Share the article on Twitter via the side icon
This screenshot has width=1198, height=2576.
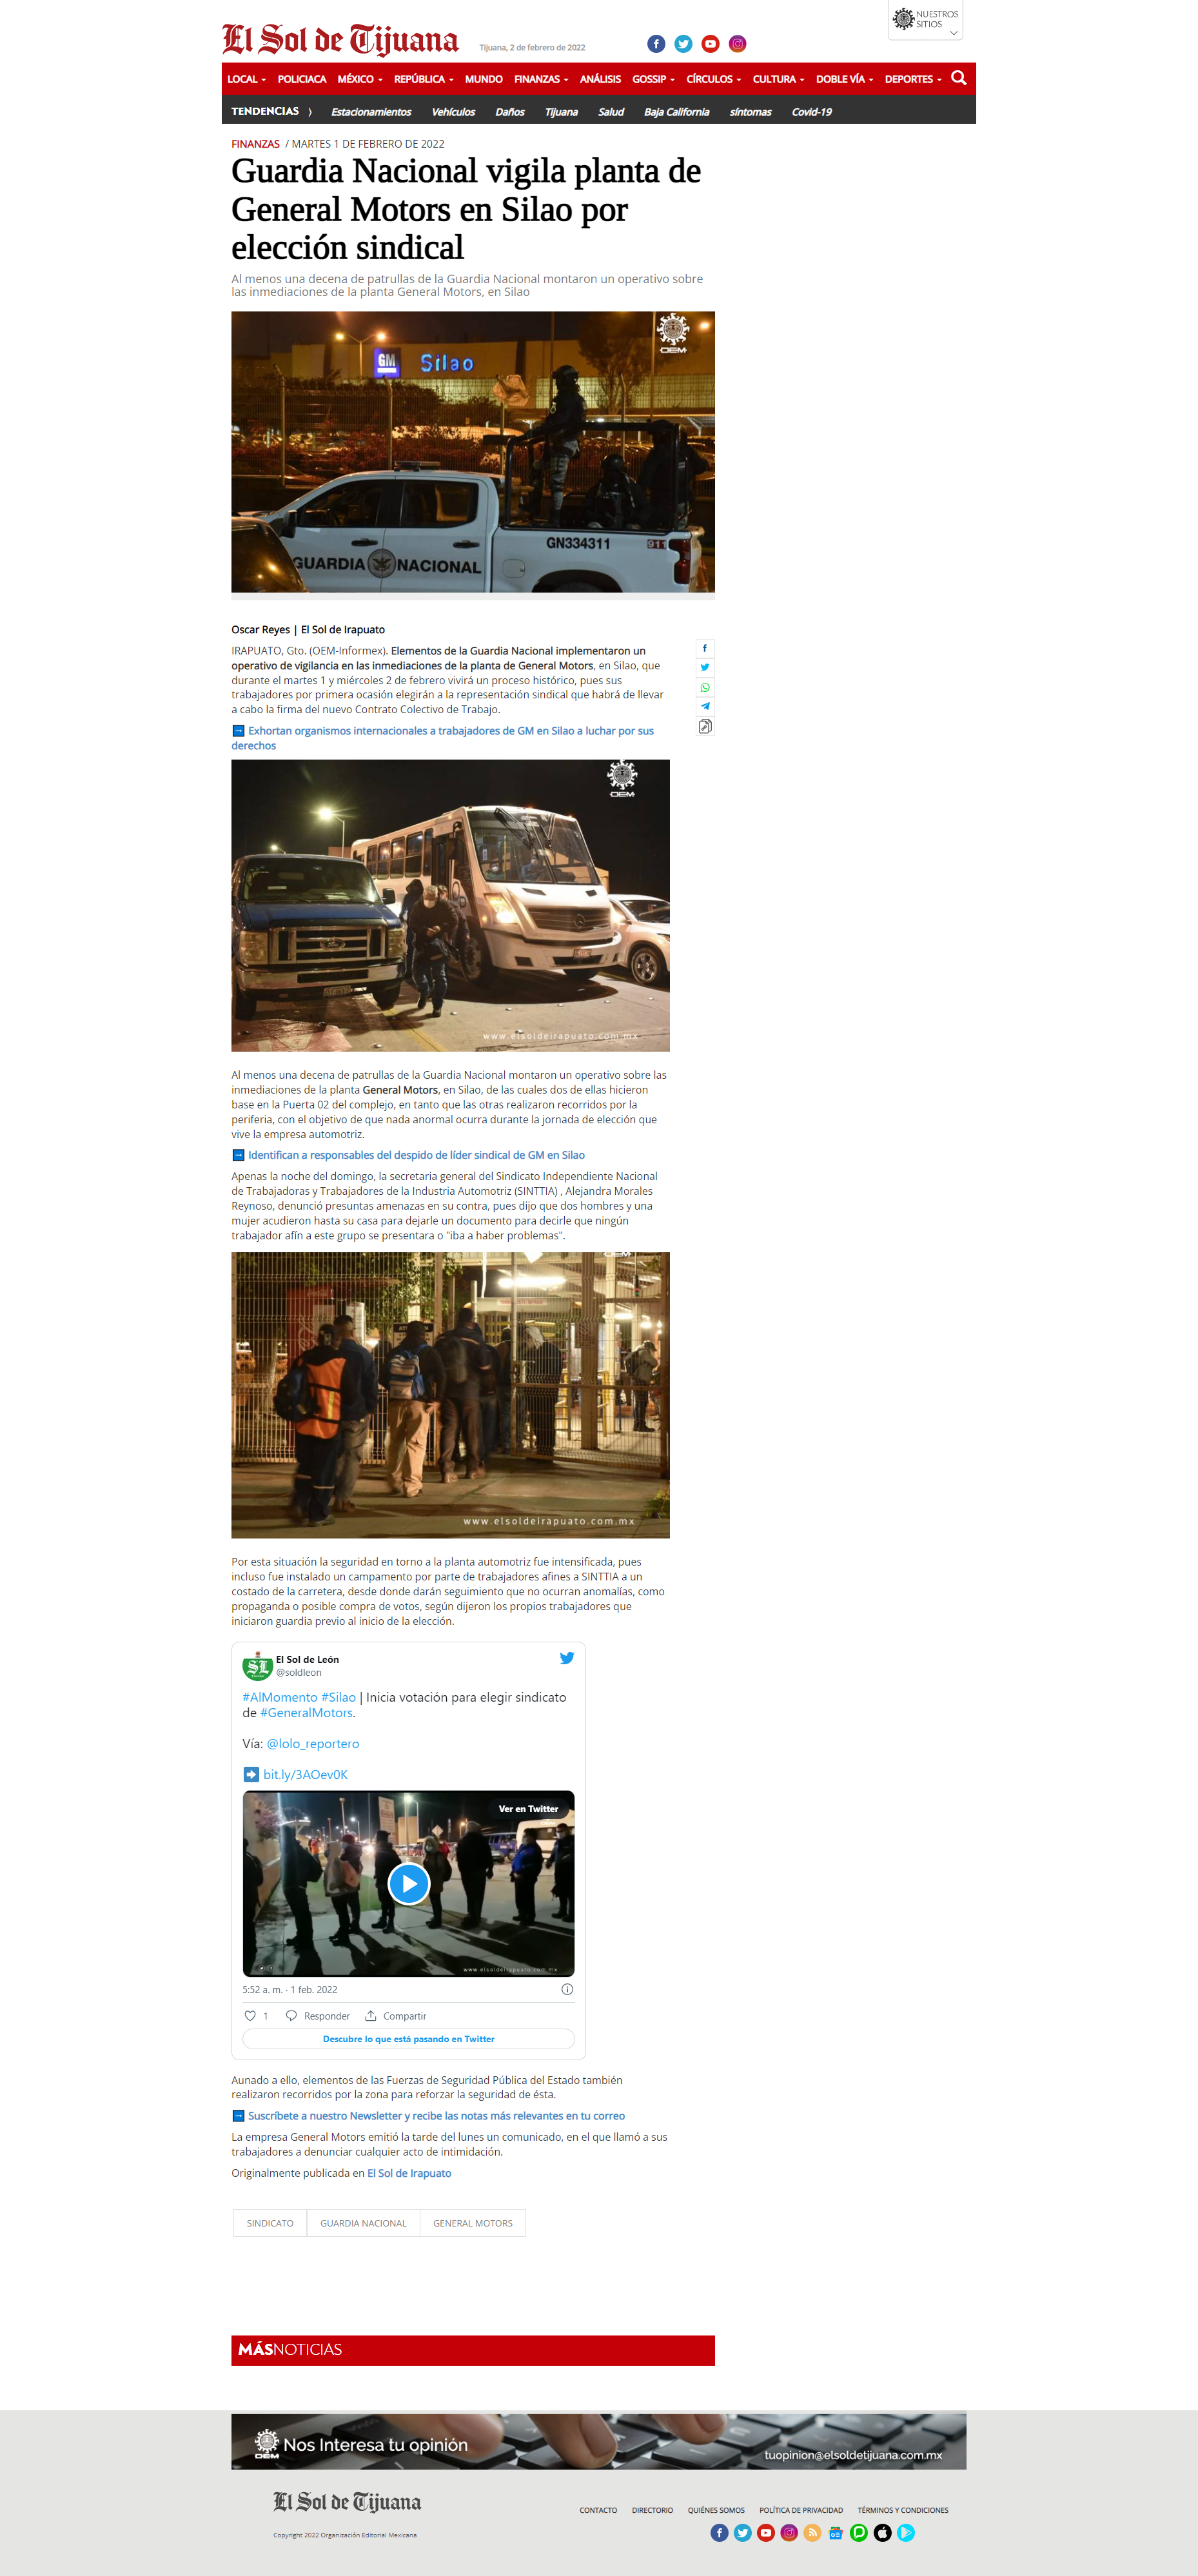[705, 667]
